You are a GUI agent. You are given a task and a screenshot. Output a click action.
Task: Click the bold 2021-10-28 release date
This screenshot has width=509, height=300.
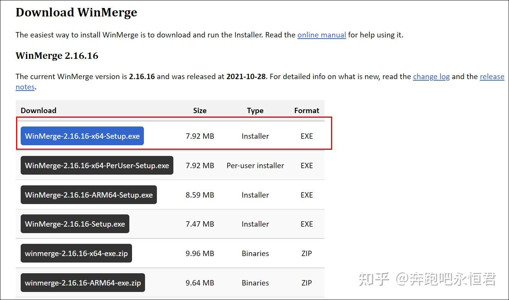[246, 76]
